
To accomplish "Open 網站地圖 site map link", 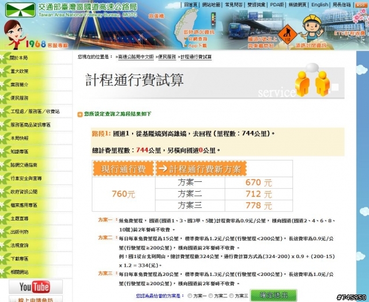I will (x=212, y=5).
